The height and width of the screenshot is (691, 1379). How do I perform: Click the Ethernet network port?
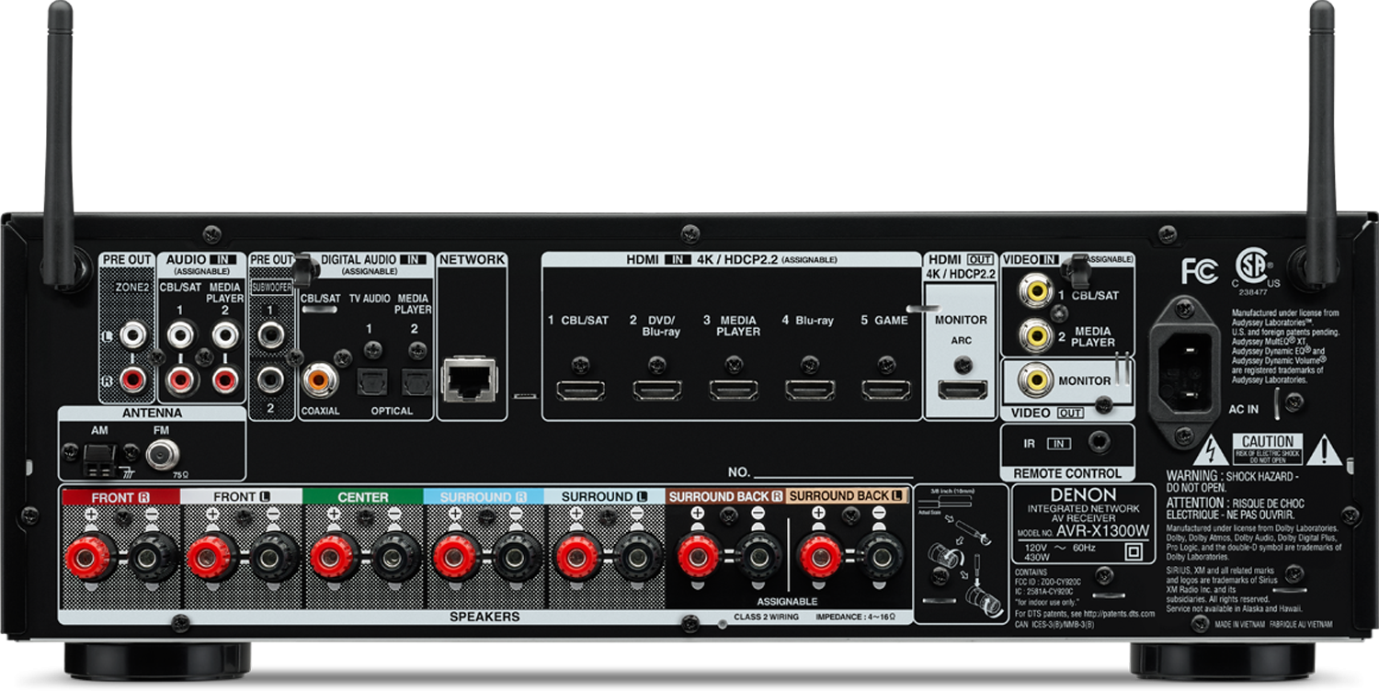[x=471, y=379]
